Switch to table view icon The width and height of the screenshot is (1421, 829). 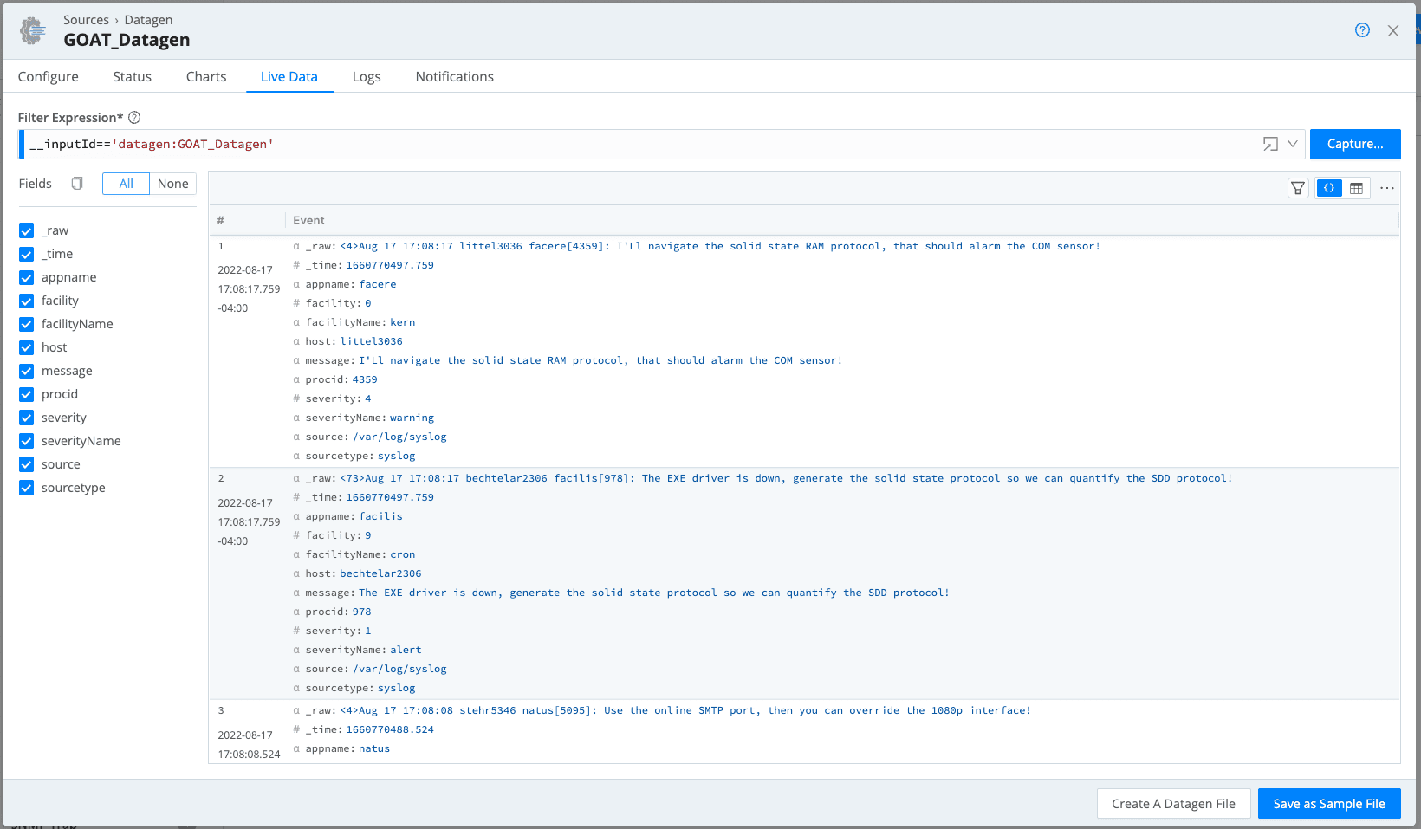(x=1356, y=188)
